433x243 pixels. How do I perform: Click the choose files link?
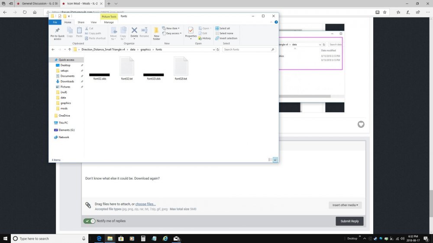(x=145, y=204)
